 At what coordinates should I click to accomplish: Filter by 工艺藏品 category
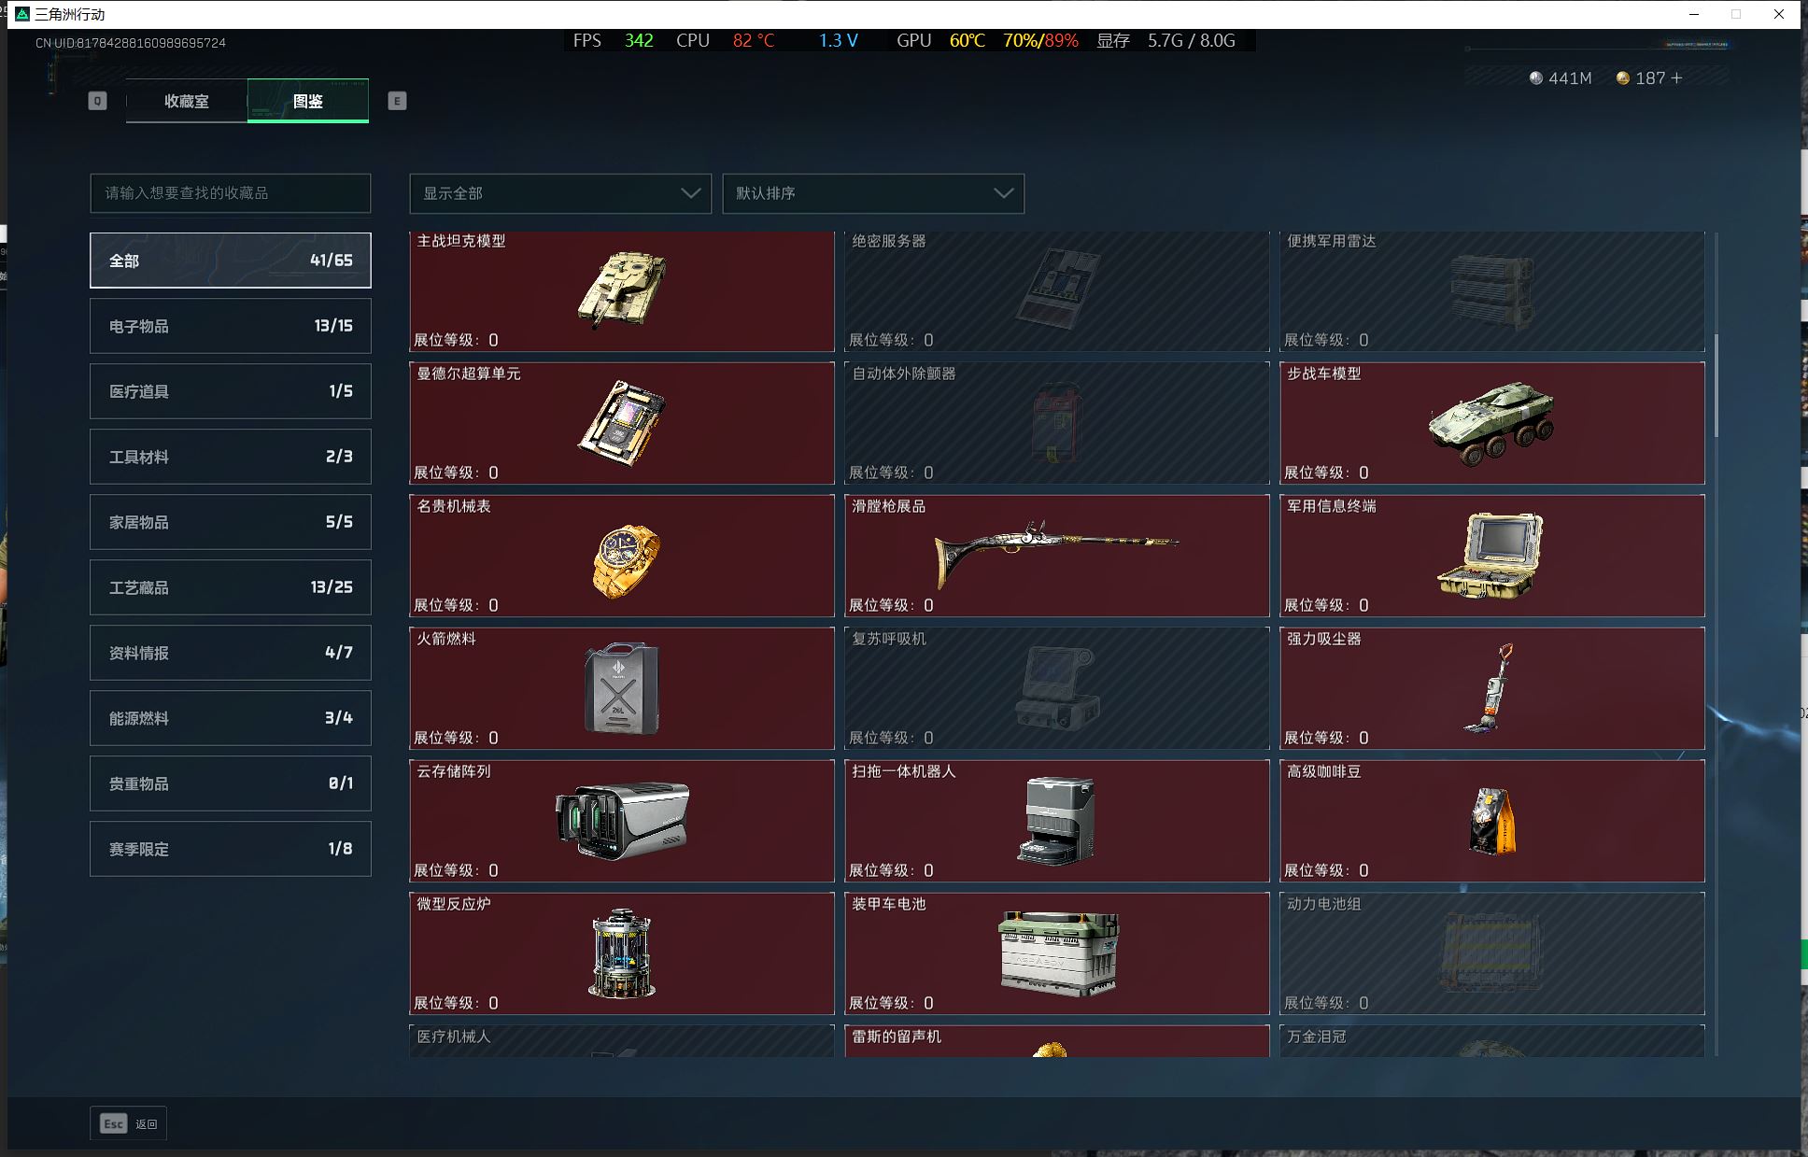click(x=231, y=587)
